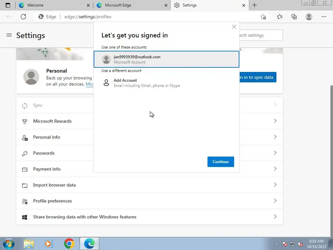
Task: Expand the Payment info chevron
Action: (x=275, y=169)
